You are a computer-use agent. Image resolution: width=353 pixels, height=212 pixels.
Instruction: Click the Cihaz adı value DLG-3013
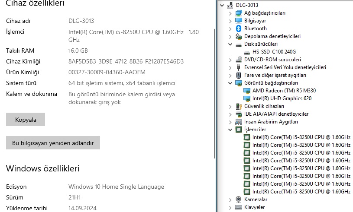[x=81, y=21]
